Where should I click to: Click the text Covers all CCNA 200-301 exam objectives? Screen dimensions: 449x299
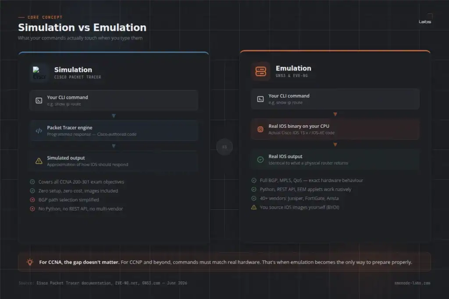click(81, 182)
